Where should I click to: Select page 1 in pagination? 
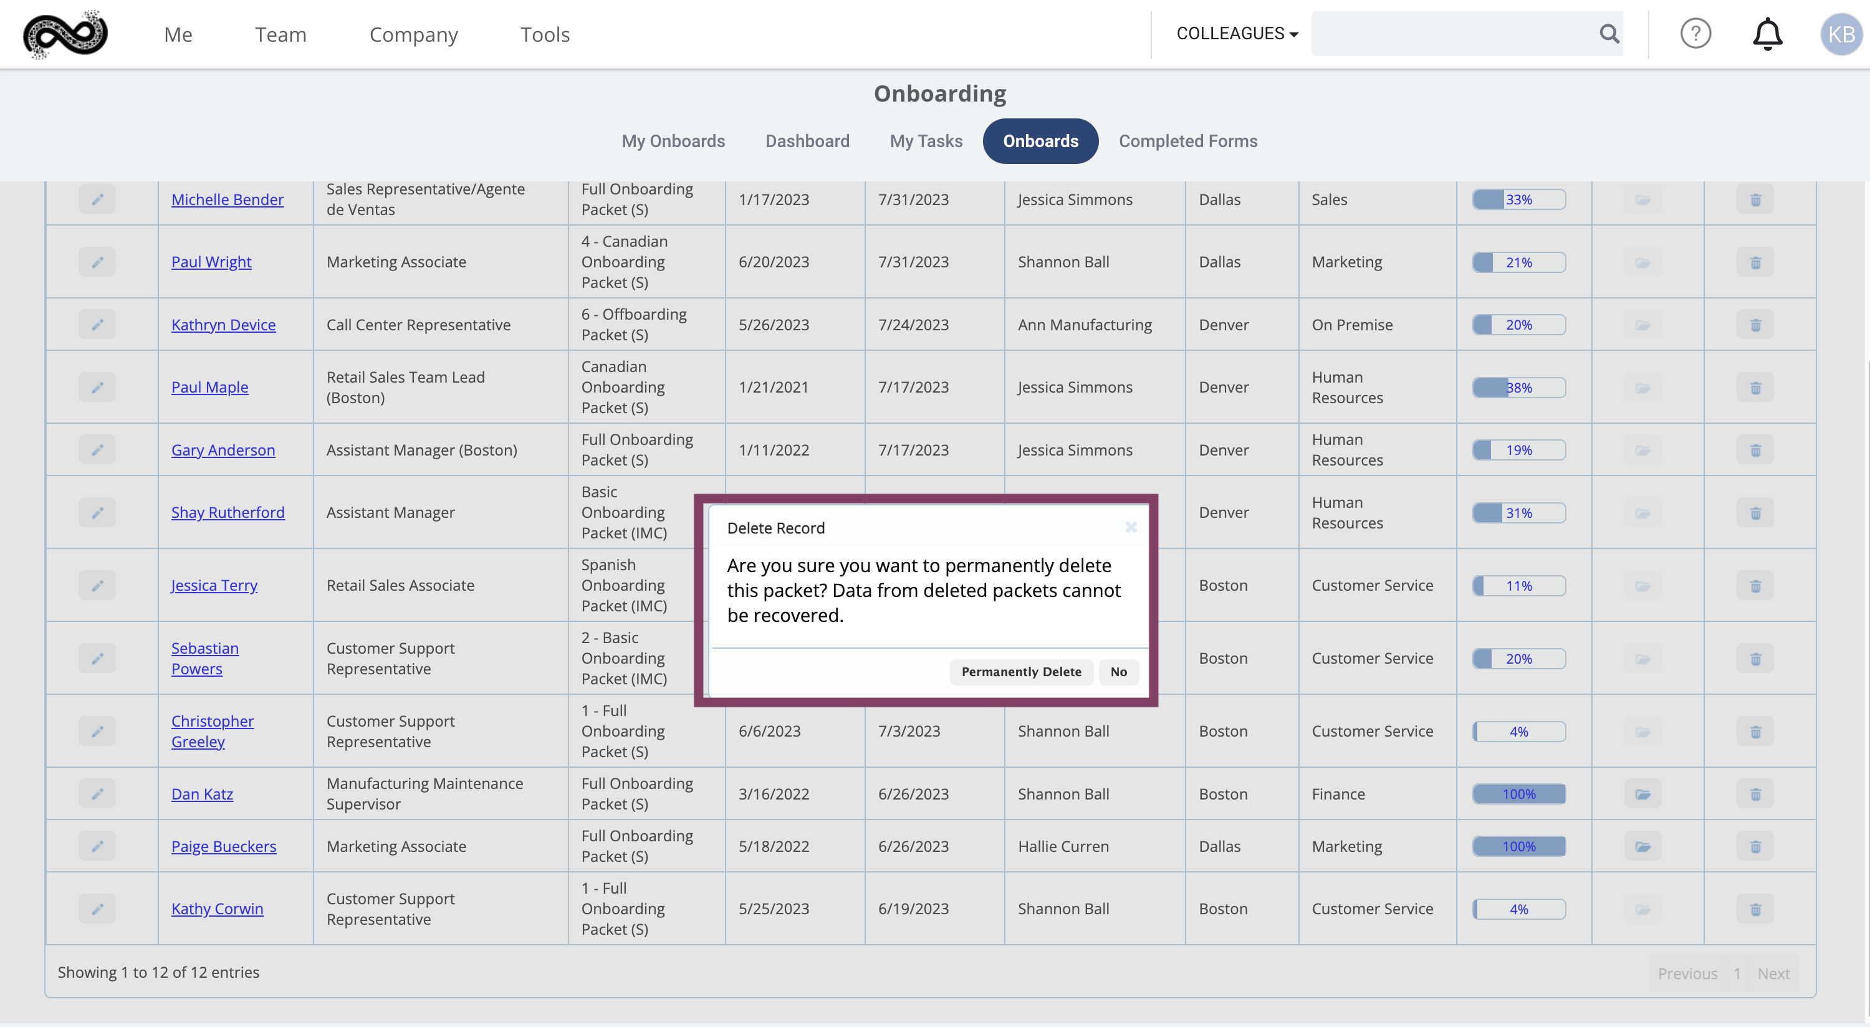(x=1737, y=973)
